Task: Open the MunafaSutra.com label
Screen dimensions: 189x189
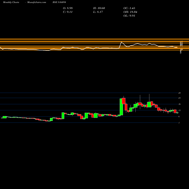Action: (37, 2)
